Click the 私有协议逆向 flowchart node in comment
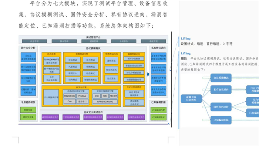Image resolution: width=259 pixels, height=146 pixels. pyautogui.click(x=221, y=89)
